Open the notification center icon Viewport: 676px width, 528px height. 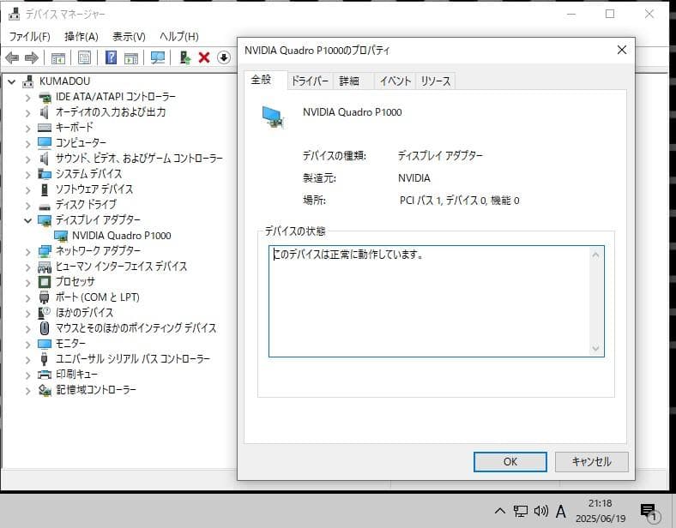(x=648, y=513)
